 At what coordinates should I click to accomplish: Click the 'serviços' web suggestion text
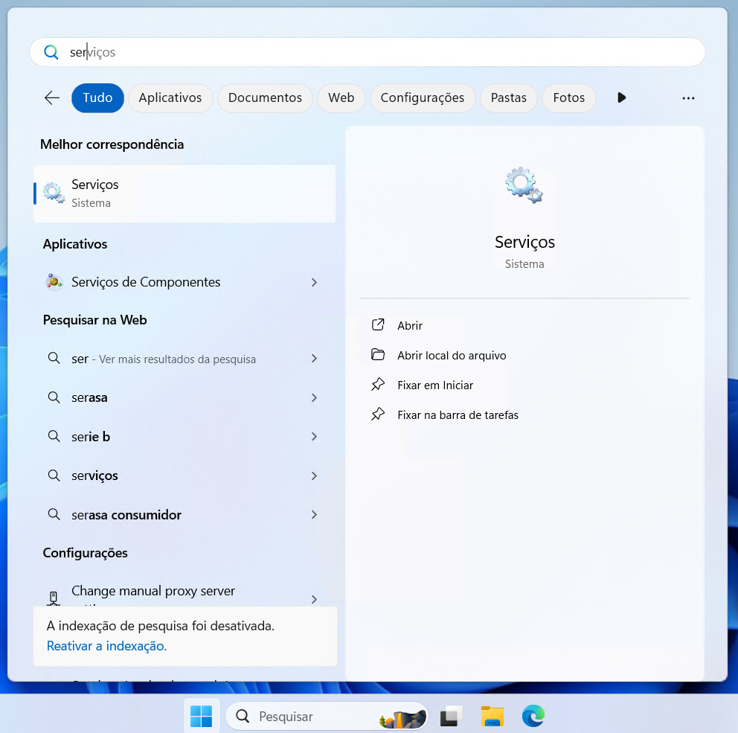(94, 476)
